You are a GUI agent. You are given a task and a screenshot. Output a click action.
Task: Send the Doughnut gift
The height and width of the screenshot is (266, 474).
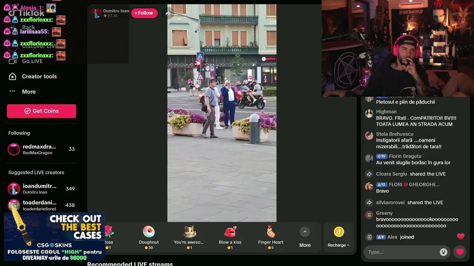tap(149, 237)
